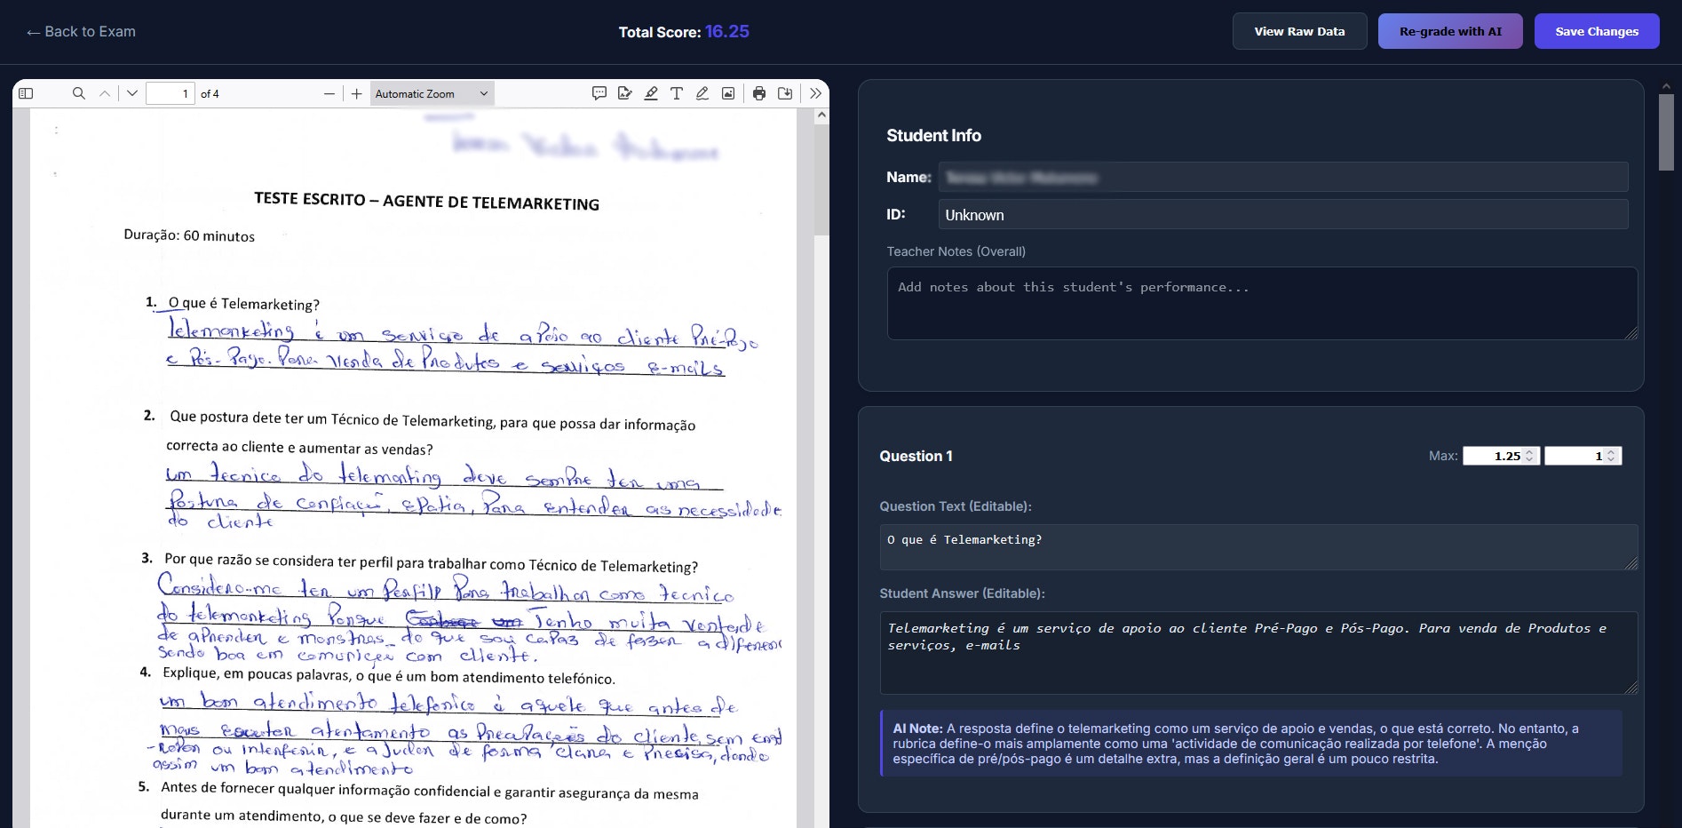The width and height of the screenshot is (1682, 828).
Task: Expand the extra PDF tools menu
Action: coord(815,92)
